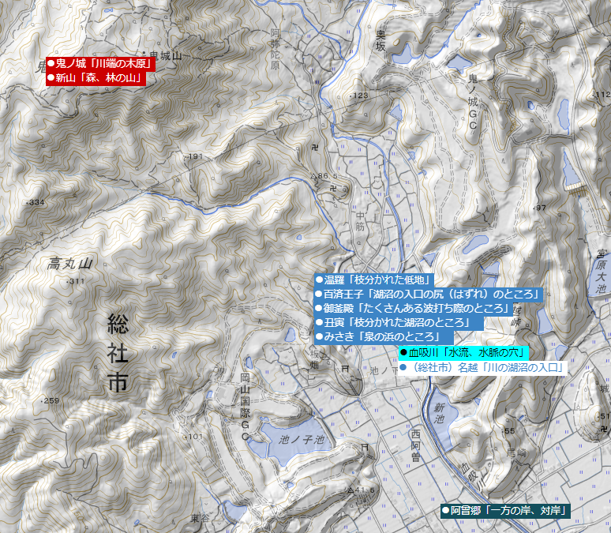This screenshot has height=533, width=611.
Task: Click the 高丸山 mountain name
Action: pos(70,264)
